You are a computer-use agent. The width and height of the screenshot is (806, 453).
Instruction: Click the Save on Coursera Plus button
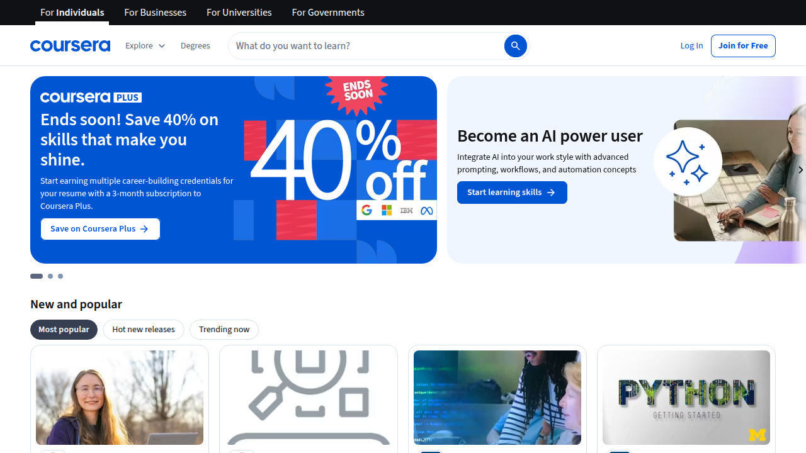pos(100,229)
